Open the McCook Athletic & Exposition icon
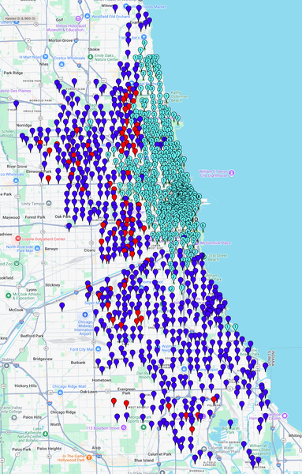 [x=8, y=295]
